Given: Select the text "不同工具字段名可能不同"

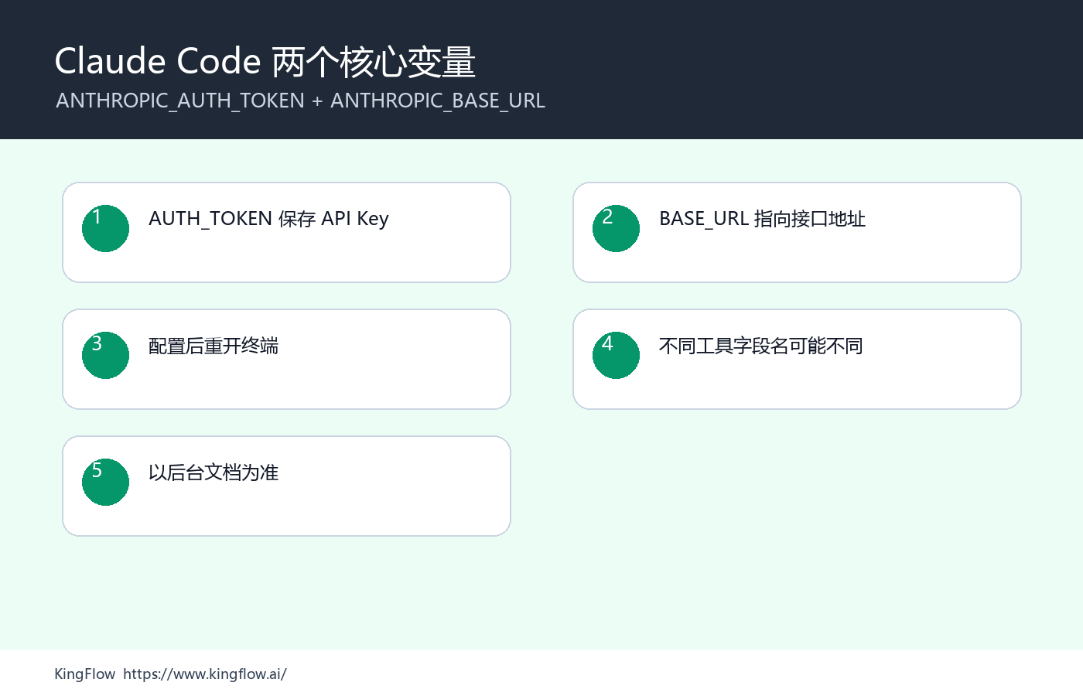Looking at the screenshot, I should click(x=761, y=346).
